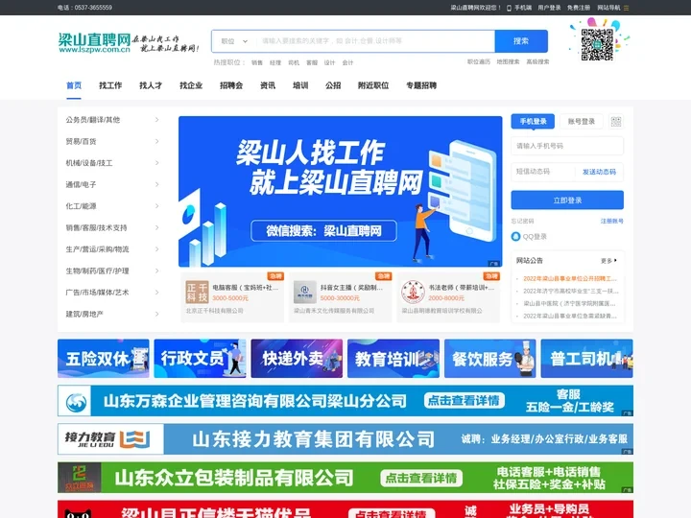691x518 pixels.
Task: Open 快递外卖 category tile
Action: point(297,359)
